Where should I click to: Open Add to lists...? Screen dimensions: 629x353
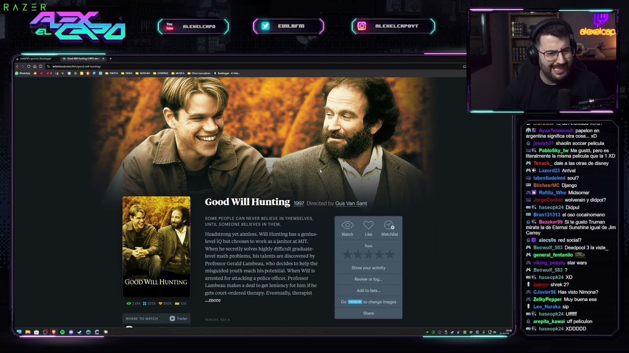click(x=369, y=290)
